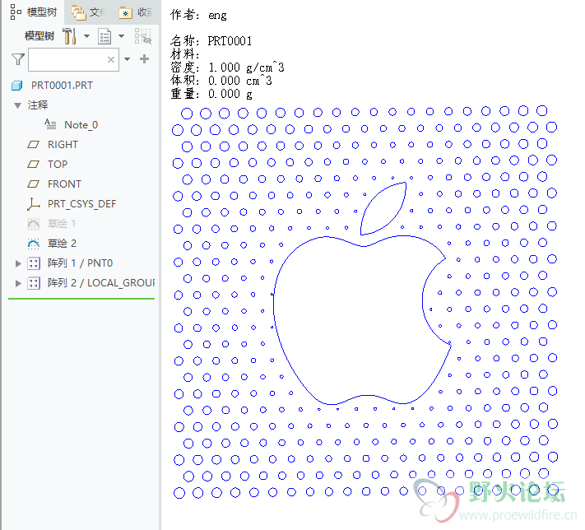Click the plus add filter button

click(144, 59)
